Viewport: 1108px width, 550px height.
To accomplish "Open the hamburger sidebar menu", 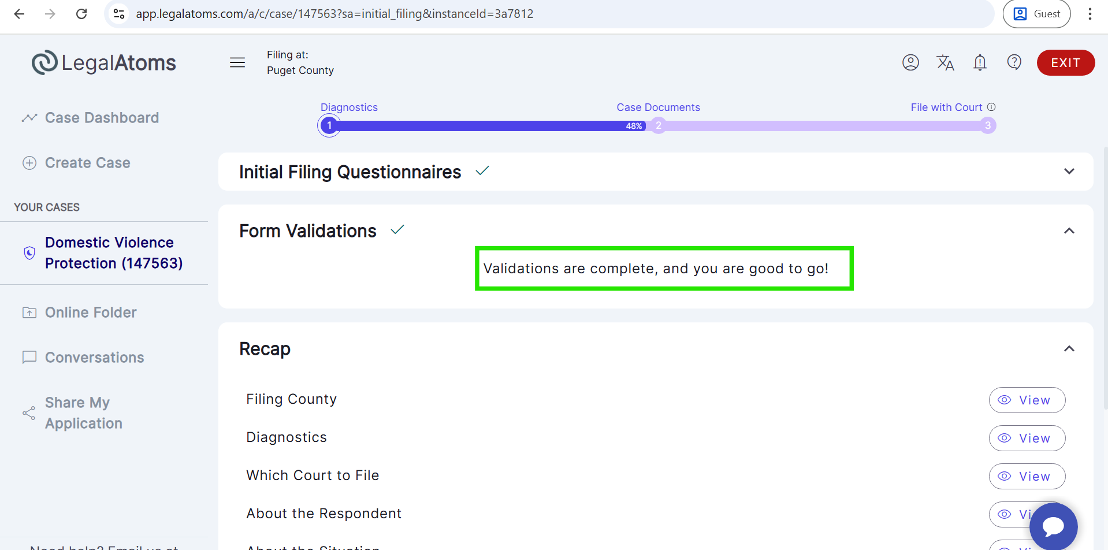I will click(237, 62).
